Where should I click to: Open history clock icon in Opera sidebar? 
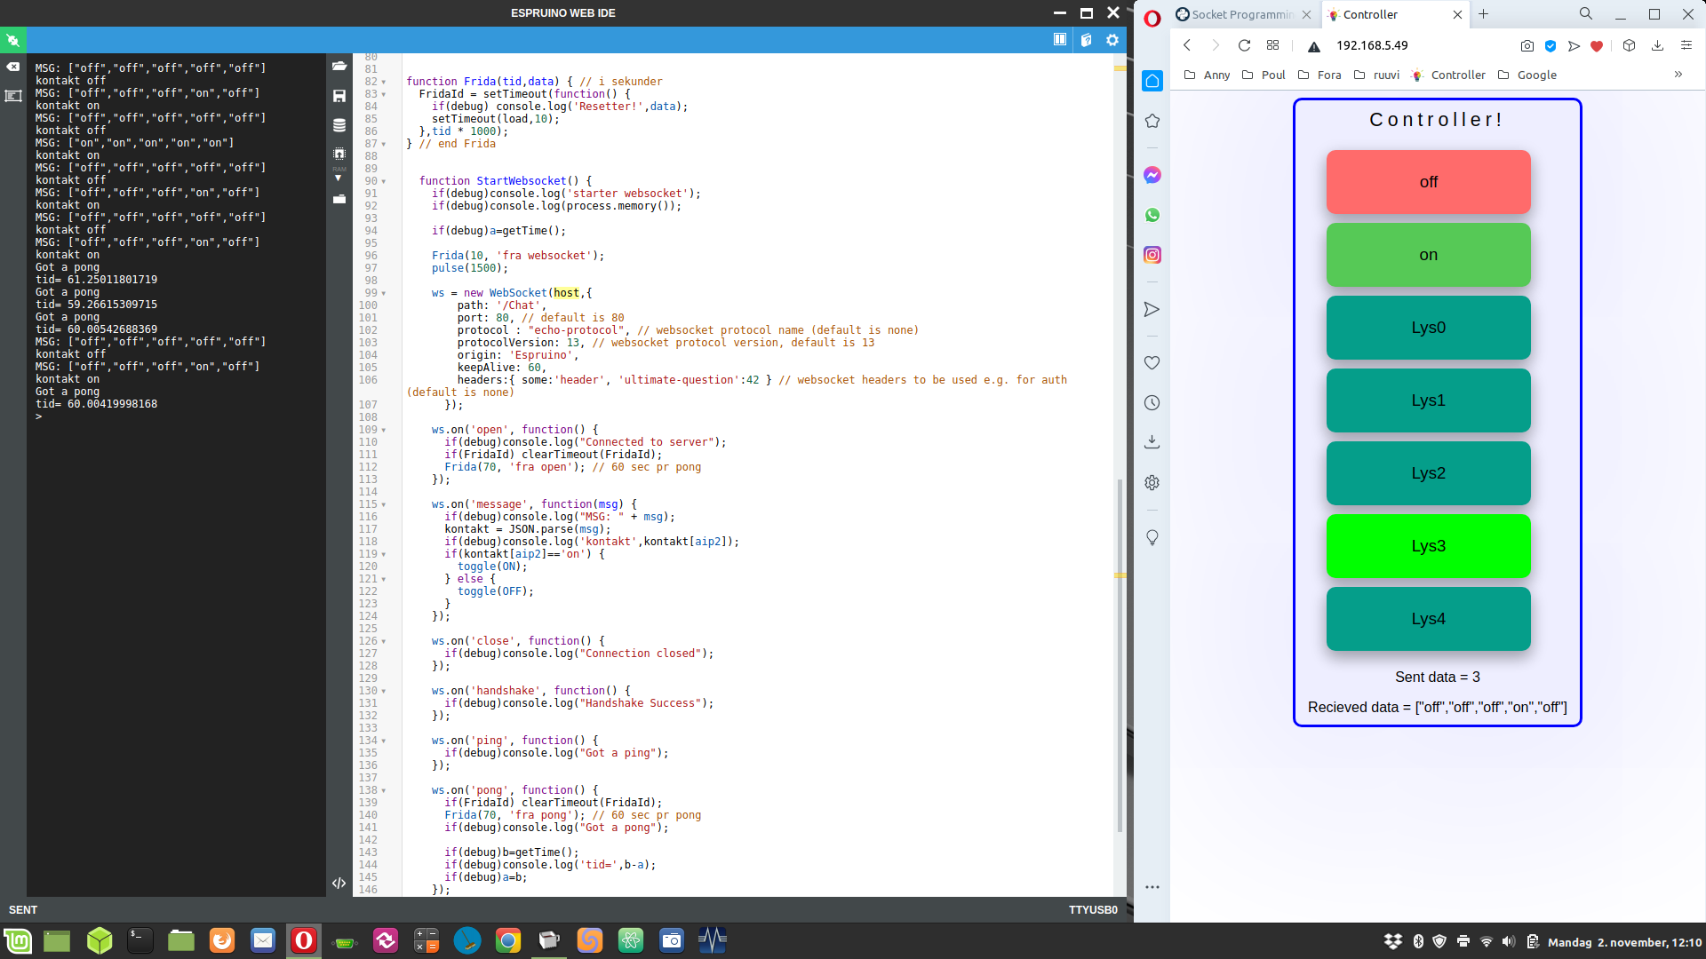1152,403
